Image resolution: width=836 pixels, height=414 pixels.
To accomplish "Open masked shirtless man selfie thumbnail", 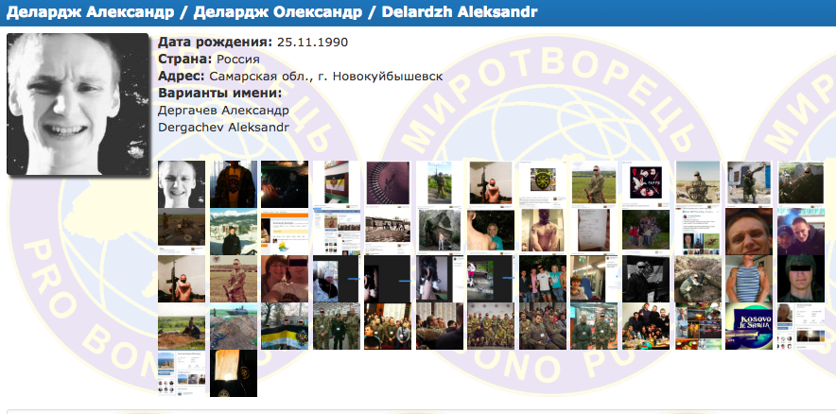I will tap(543, 231).
